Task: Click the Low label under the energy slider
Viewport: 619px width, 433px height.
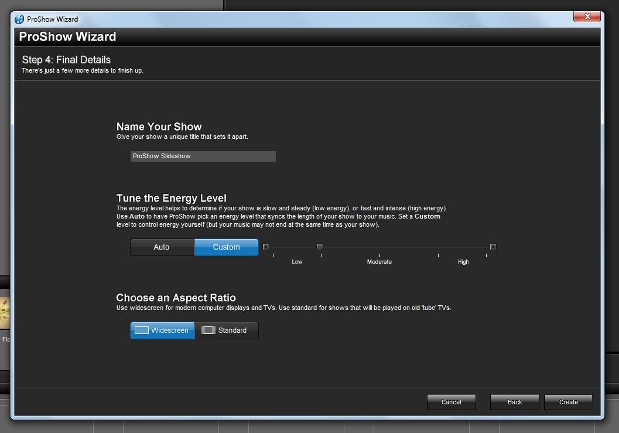Action: click(x=297, y=261)
